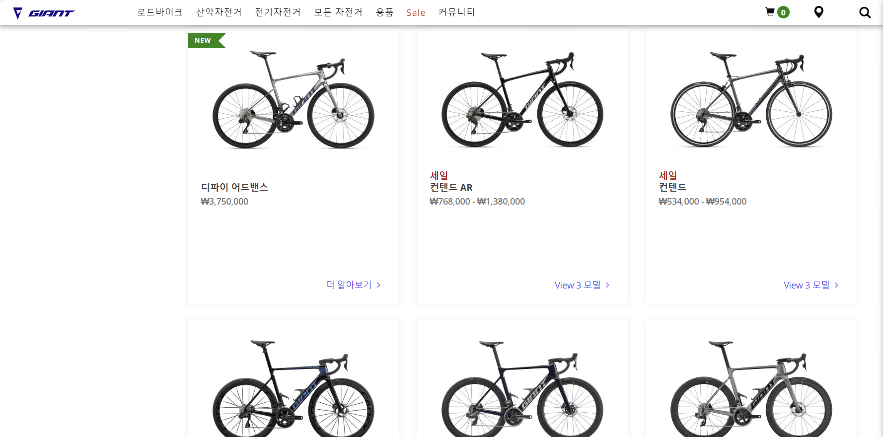Viewport: 883px width, 437px height.
Task: Click the Giant logo to go home
Action: click(44, 13)
